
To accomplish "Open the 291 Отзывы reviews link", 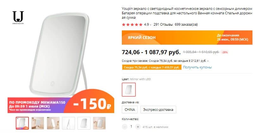I will point(163,25).
